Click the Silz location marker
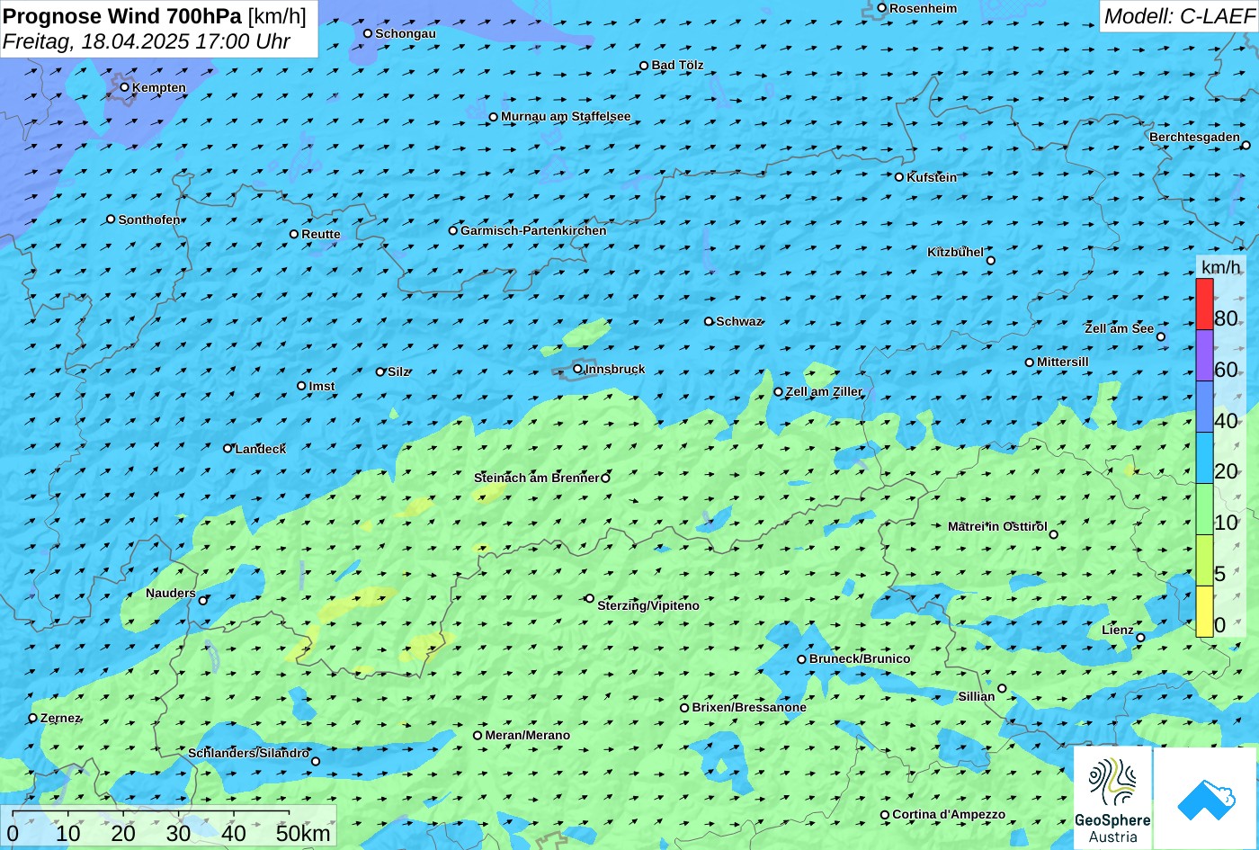The height and width of the screenshot is (850, 1259). [x=380, y=371]
